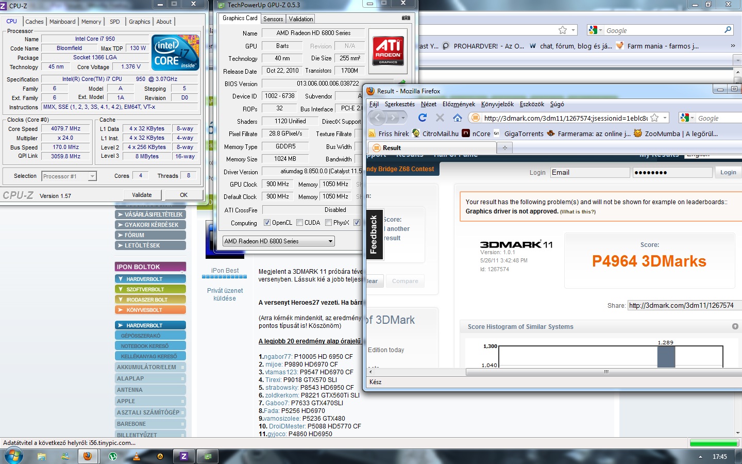Open VLC media player from taskbar
The width and height of the screenshot is (742, 464).
coord(137,456)
